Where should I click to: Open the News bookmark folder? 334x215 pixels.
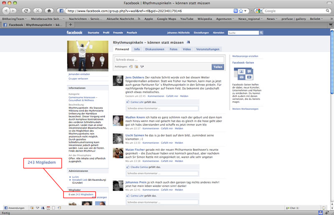(272, 19)
